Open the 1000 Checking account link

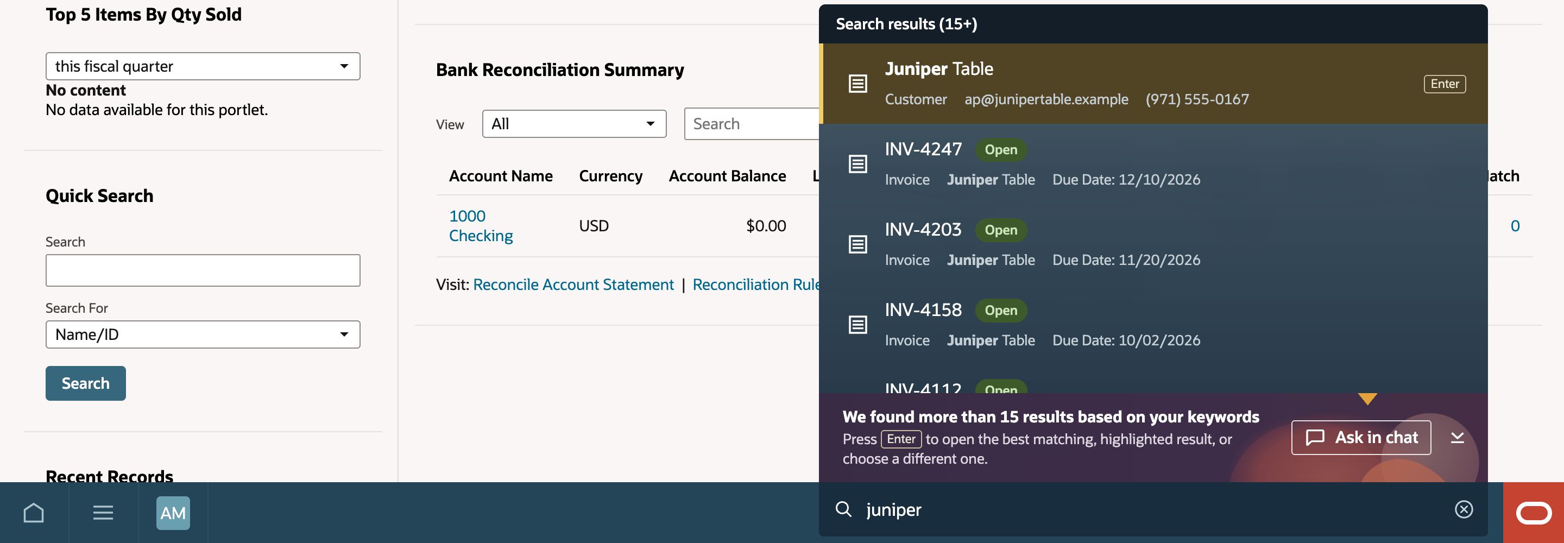pyautogui.click(x=481, y=226)
